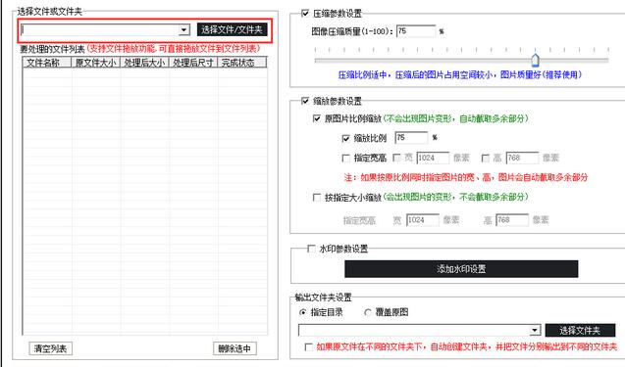
Task: Toggle the 缩放比例 checkbox
Action: [345, 138]
